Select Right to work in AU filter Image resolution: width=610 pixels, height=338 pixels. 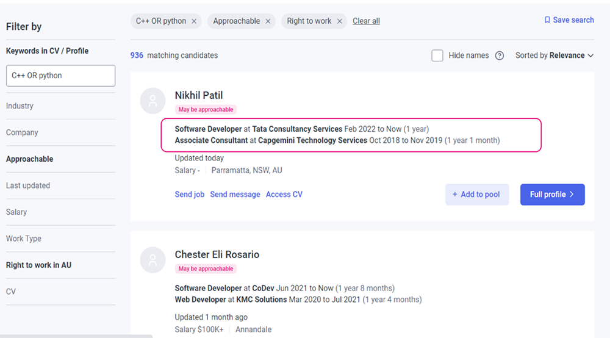(38, 265)
